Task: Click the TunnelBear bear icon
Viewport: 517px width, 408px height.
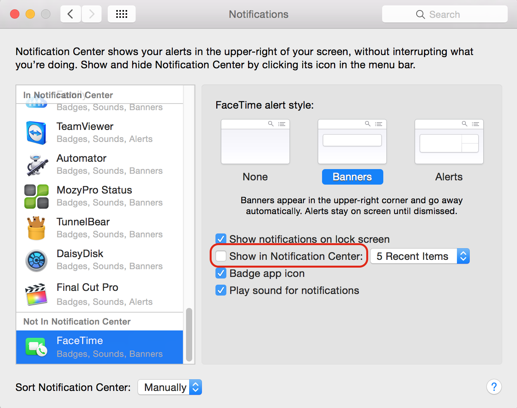Action: (x=36, y=228)
